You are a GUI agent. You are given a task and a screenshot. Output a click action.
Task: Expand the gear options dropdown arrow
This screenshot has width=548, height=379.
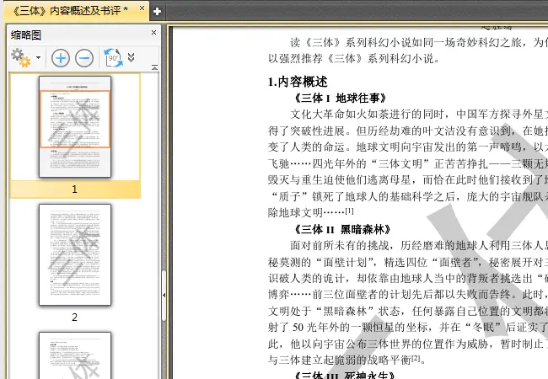coord(38,57)
